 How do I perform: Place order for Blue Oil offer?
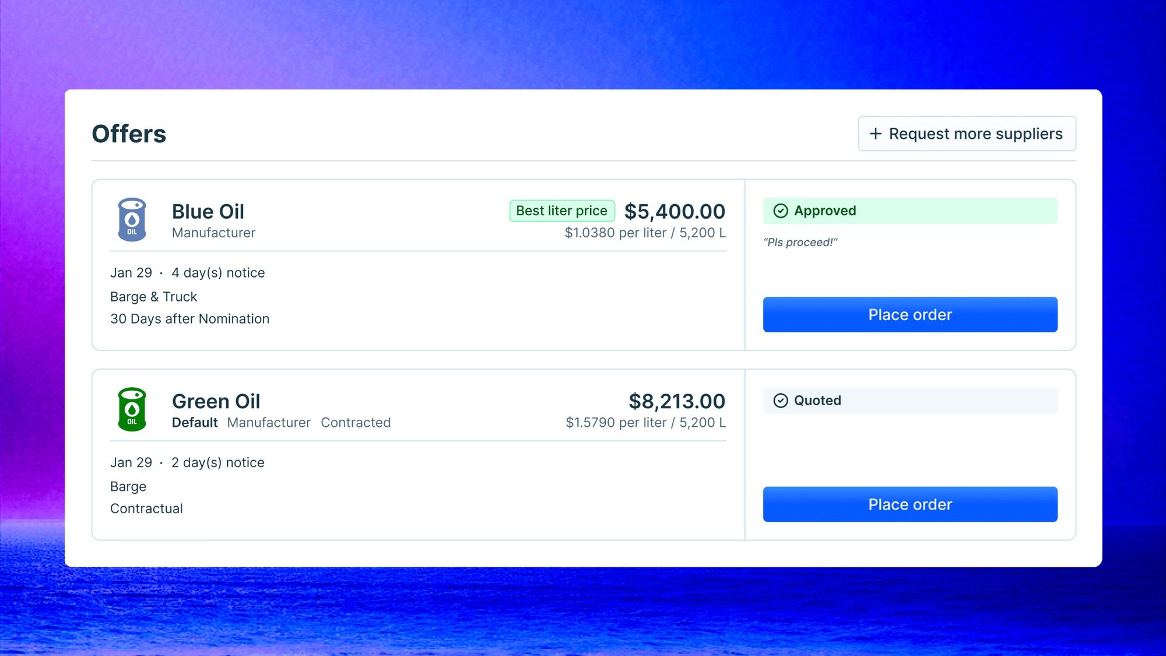click(910, 314)
